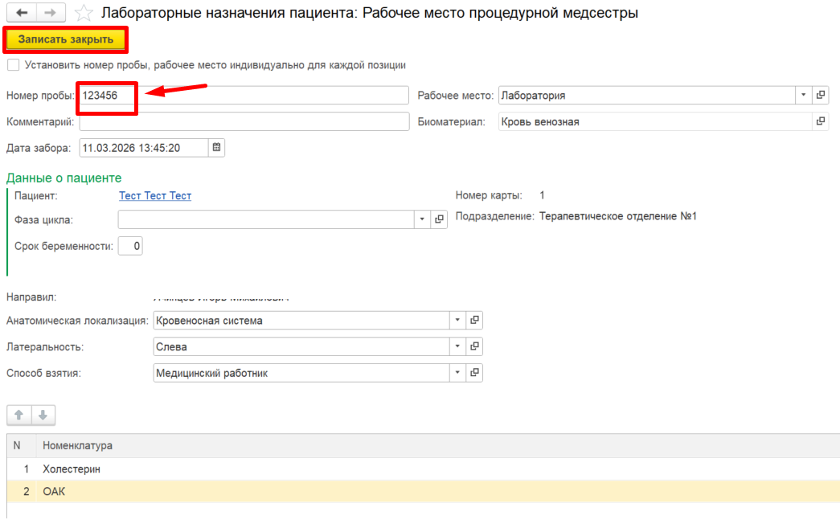Open calendar picker for Дата забора
This screenshot has width=840, height=520.
click(x=217, y=148)
